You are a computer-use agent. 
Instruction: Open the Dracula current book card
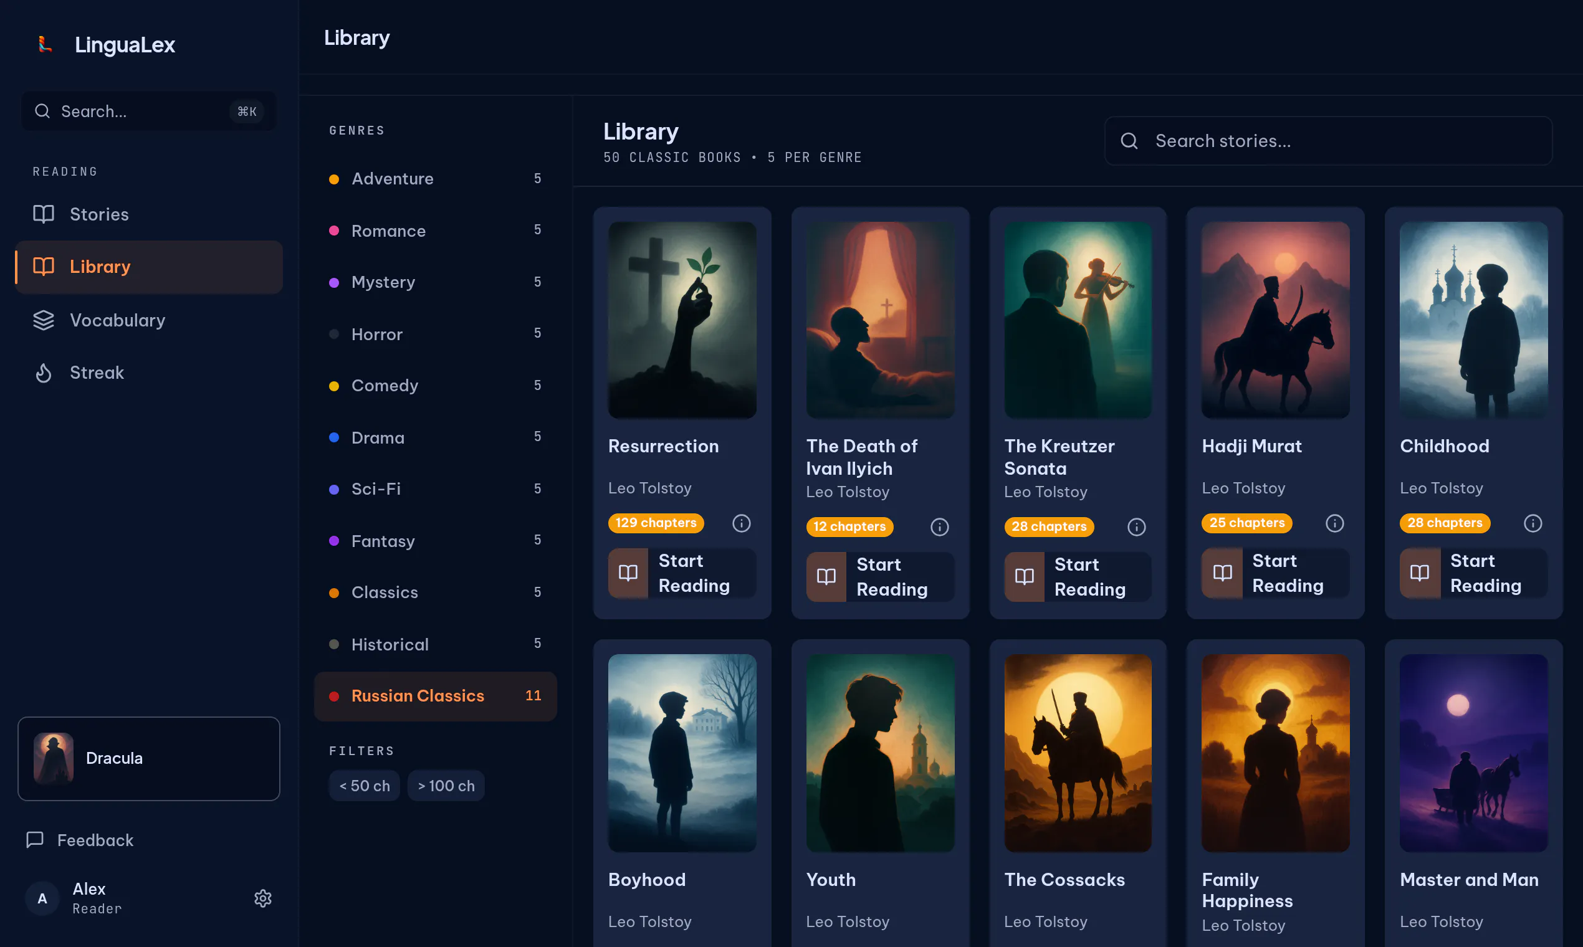pyautogui.click(x=149, y=758)
